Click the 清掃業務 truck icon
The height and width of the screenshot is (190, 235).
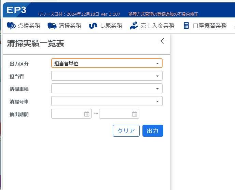tap(52, 26)
